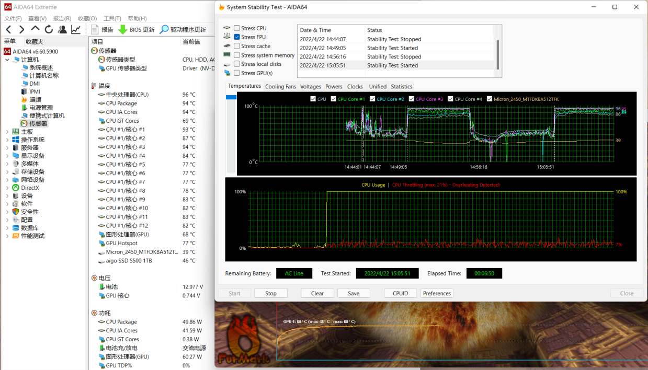Viewport: 648px width, 370px height.
Task: Switch to the Cooling Fans tab
Action: 280,87
